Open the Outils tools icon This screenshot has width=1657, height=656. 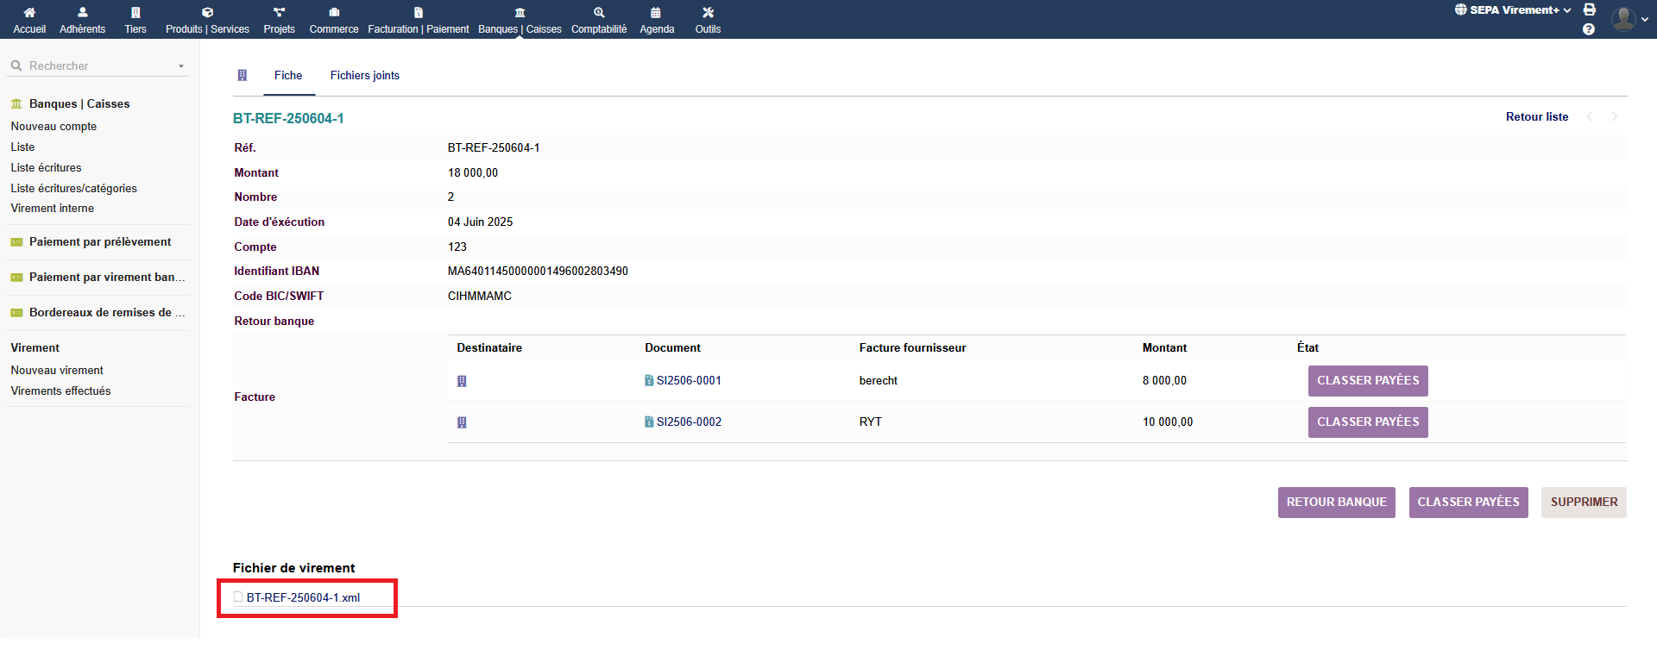(x=708, y=13)
